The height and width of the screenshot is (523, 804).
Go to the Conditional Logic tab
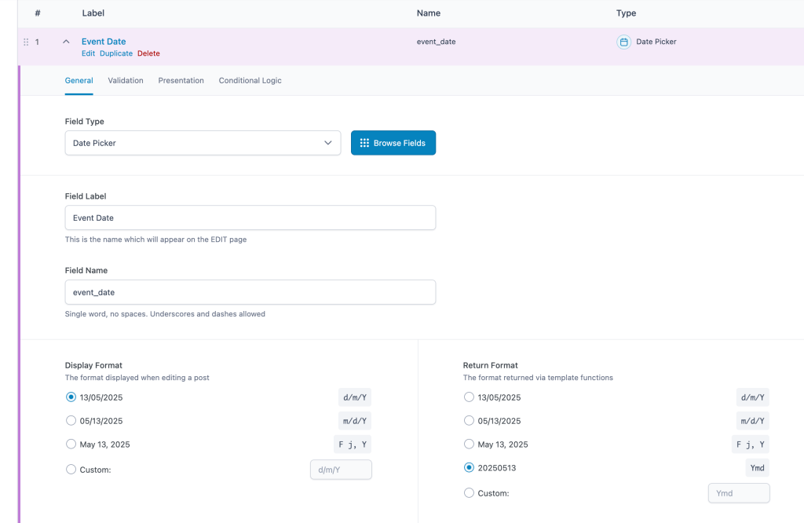click(250, 81)
